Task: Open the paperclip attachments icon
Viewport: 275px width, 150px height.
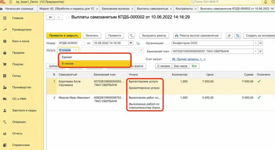Action: (229, 36)
